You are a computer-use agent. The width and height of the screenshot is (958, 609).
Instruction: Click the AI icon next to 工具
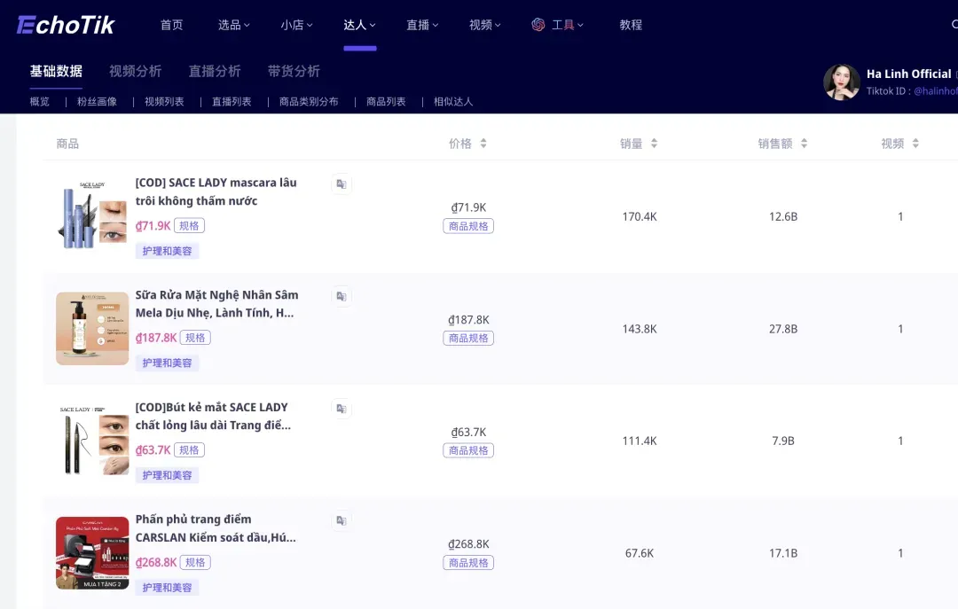[x=538, y=25]
